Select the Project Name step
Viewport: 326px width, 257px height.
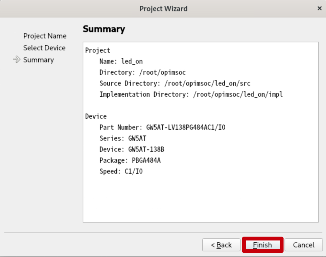45,36
